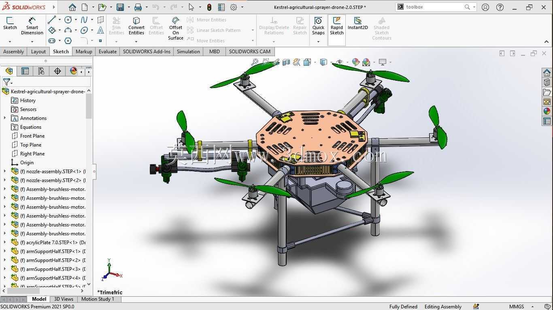Screen dimensions: 553x310
Task: Open Display Style dropdown cube
Action: 323,62
